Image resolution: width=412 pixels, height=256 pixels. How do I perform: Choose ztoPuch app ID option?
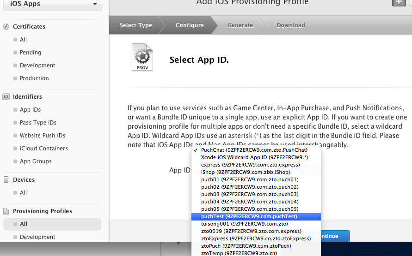(x=256, y=246)
